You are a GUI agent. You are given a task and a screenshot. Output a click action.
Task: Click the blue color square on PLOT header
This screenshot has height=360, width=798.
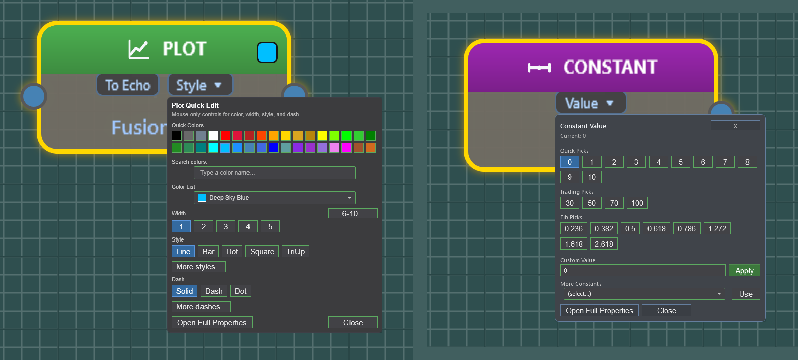(267, 52)
